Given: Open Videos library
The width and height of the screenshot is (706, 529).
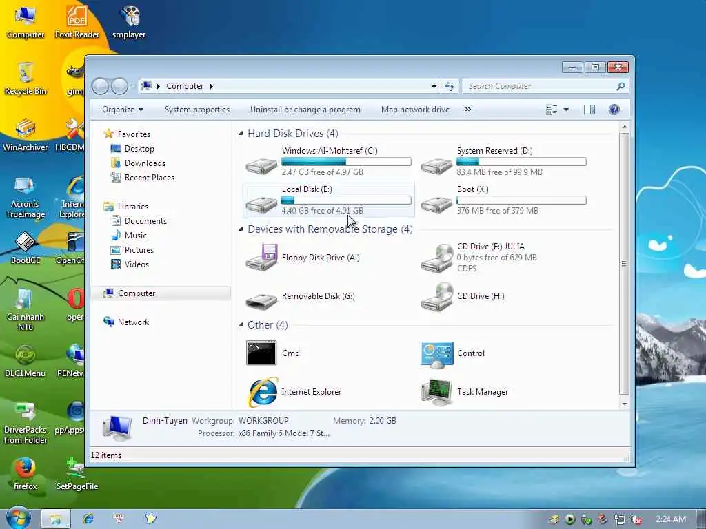Looking at the screenshot, I should pyautogui.click(x=130, y=264).
